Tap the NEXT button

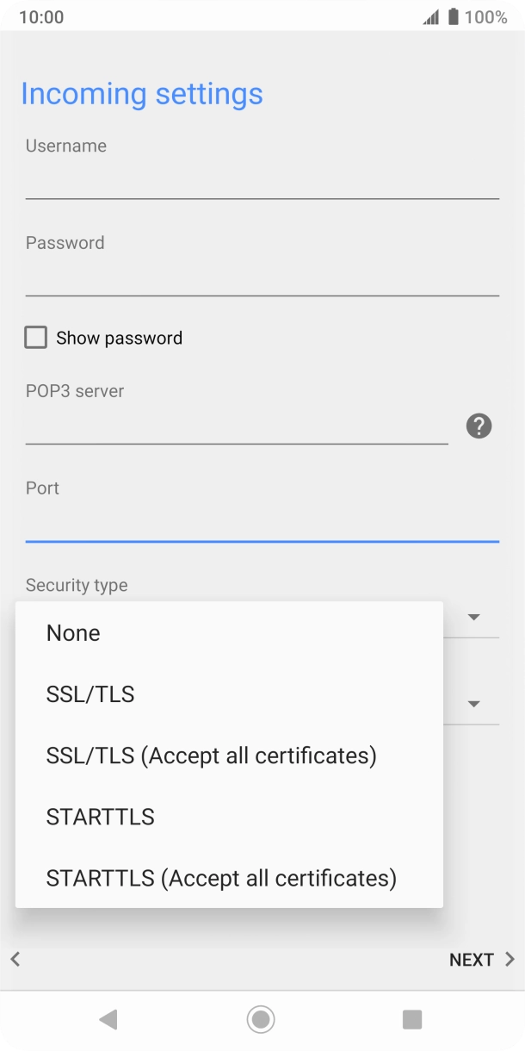pos(472,960)
